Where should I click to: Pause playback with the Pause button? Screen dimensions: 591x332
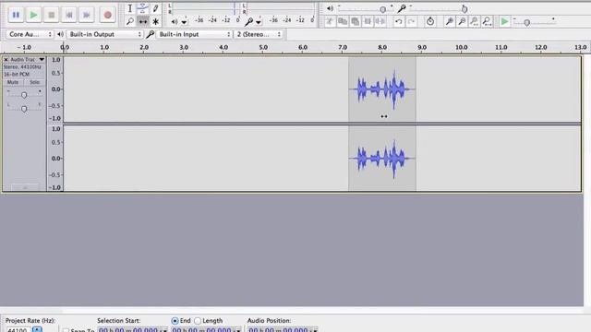click(x=16, y=15)
